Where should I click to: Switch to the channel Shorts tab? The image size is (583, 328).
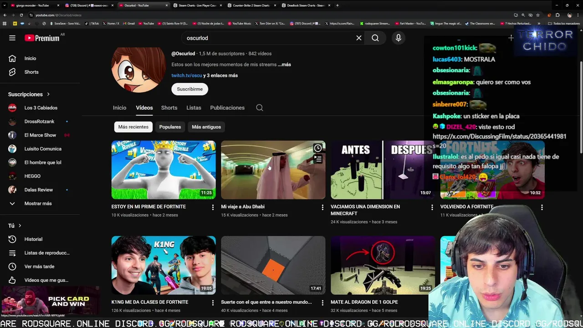pos(169,108)
